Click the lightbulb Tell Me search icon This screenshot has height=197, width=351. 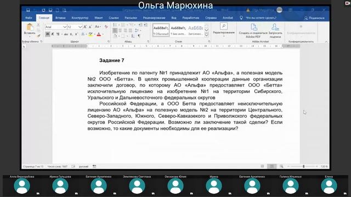[241, 18]
